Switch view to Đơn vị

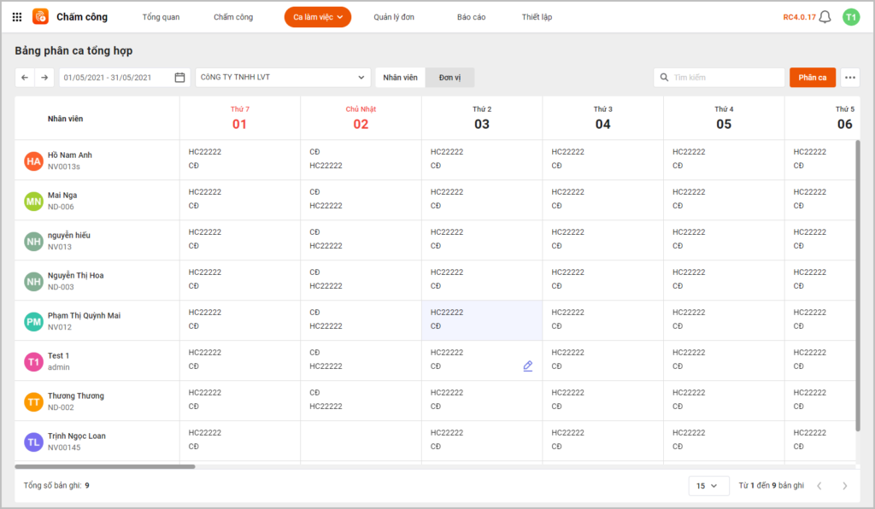[450, 78]
